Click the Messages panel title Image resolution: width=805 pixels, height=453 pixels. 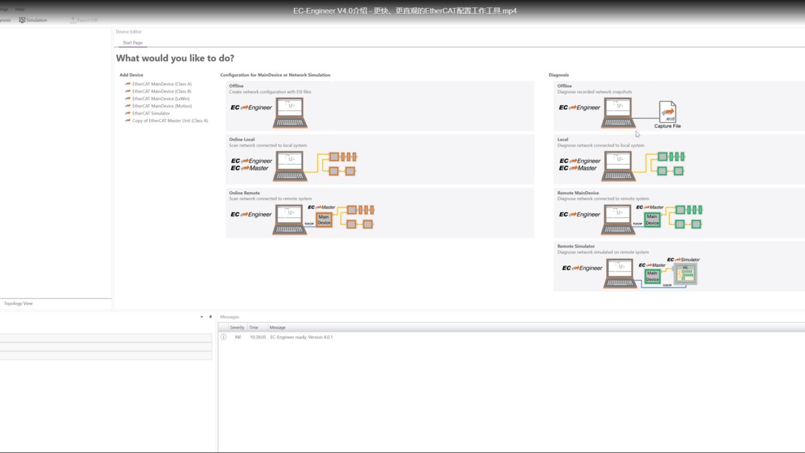(x=230, y=317)
